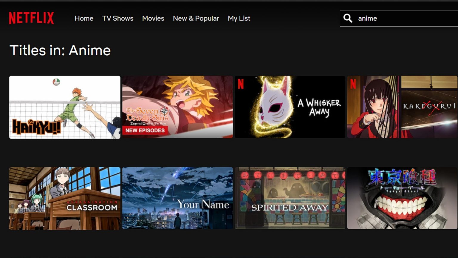
Task: Switch to TV Shows
Action: coord(118,18)
